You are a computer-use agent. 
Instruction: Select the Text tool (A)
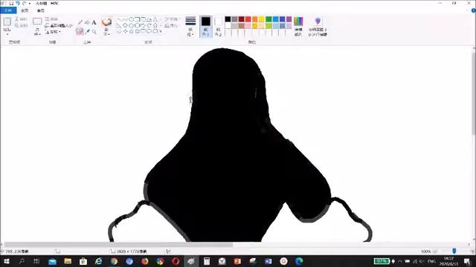pos(94,23)
